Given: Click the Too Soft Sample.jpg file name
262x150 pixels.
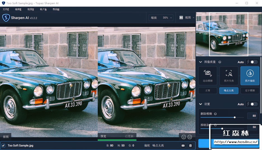Looking at the screenshot, I should [x=21, y=146].
